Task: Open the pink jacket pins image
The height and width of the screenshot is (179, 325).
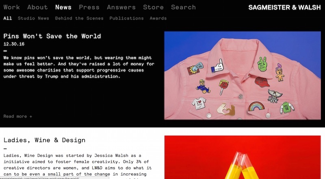Action: click(x=243, y=75)
